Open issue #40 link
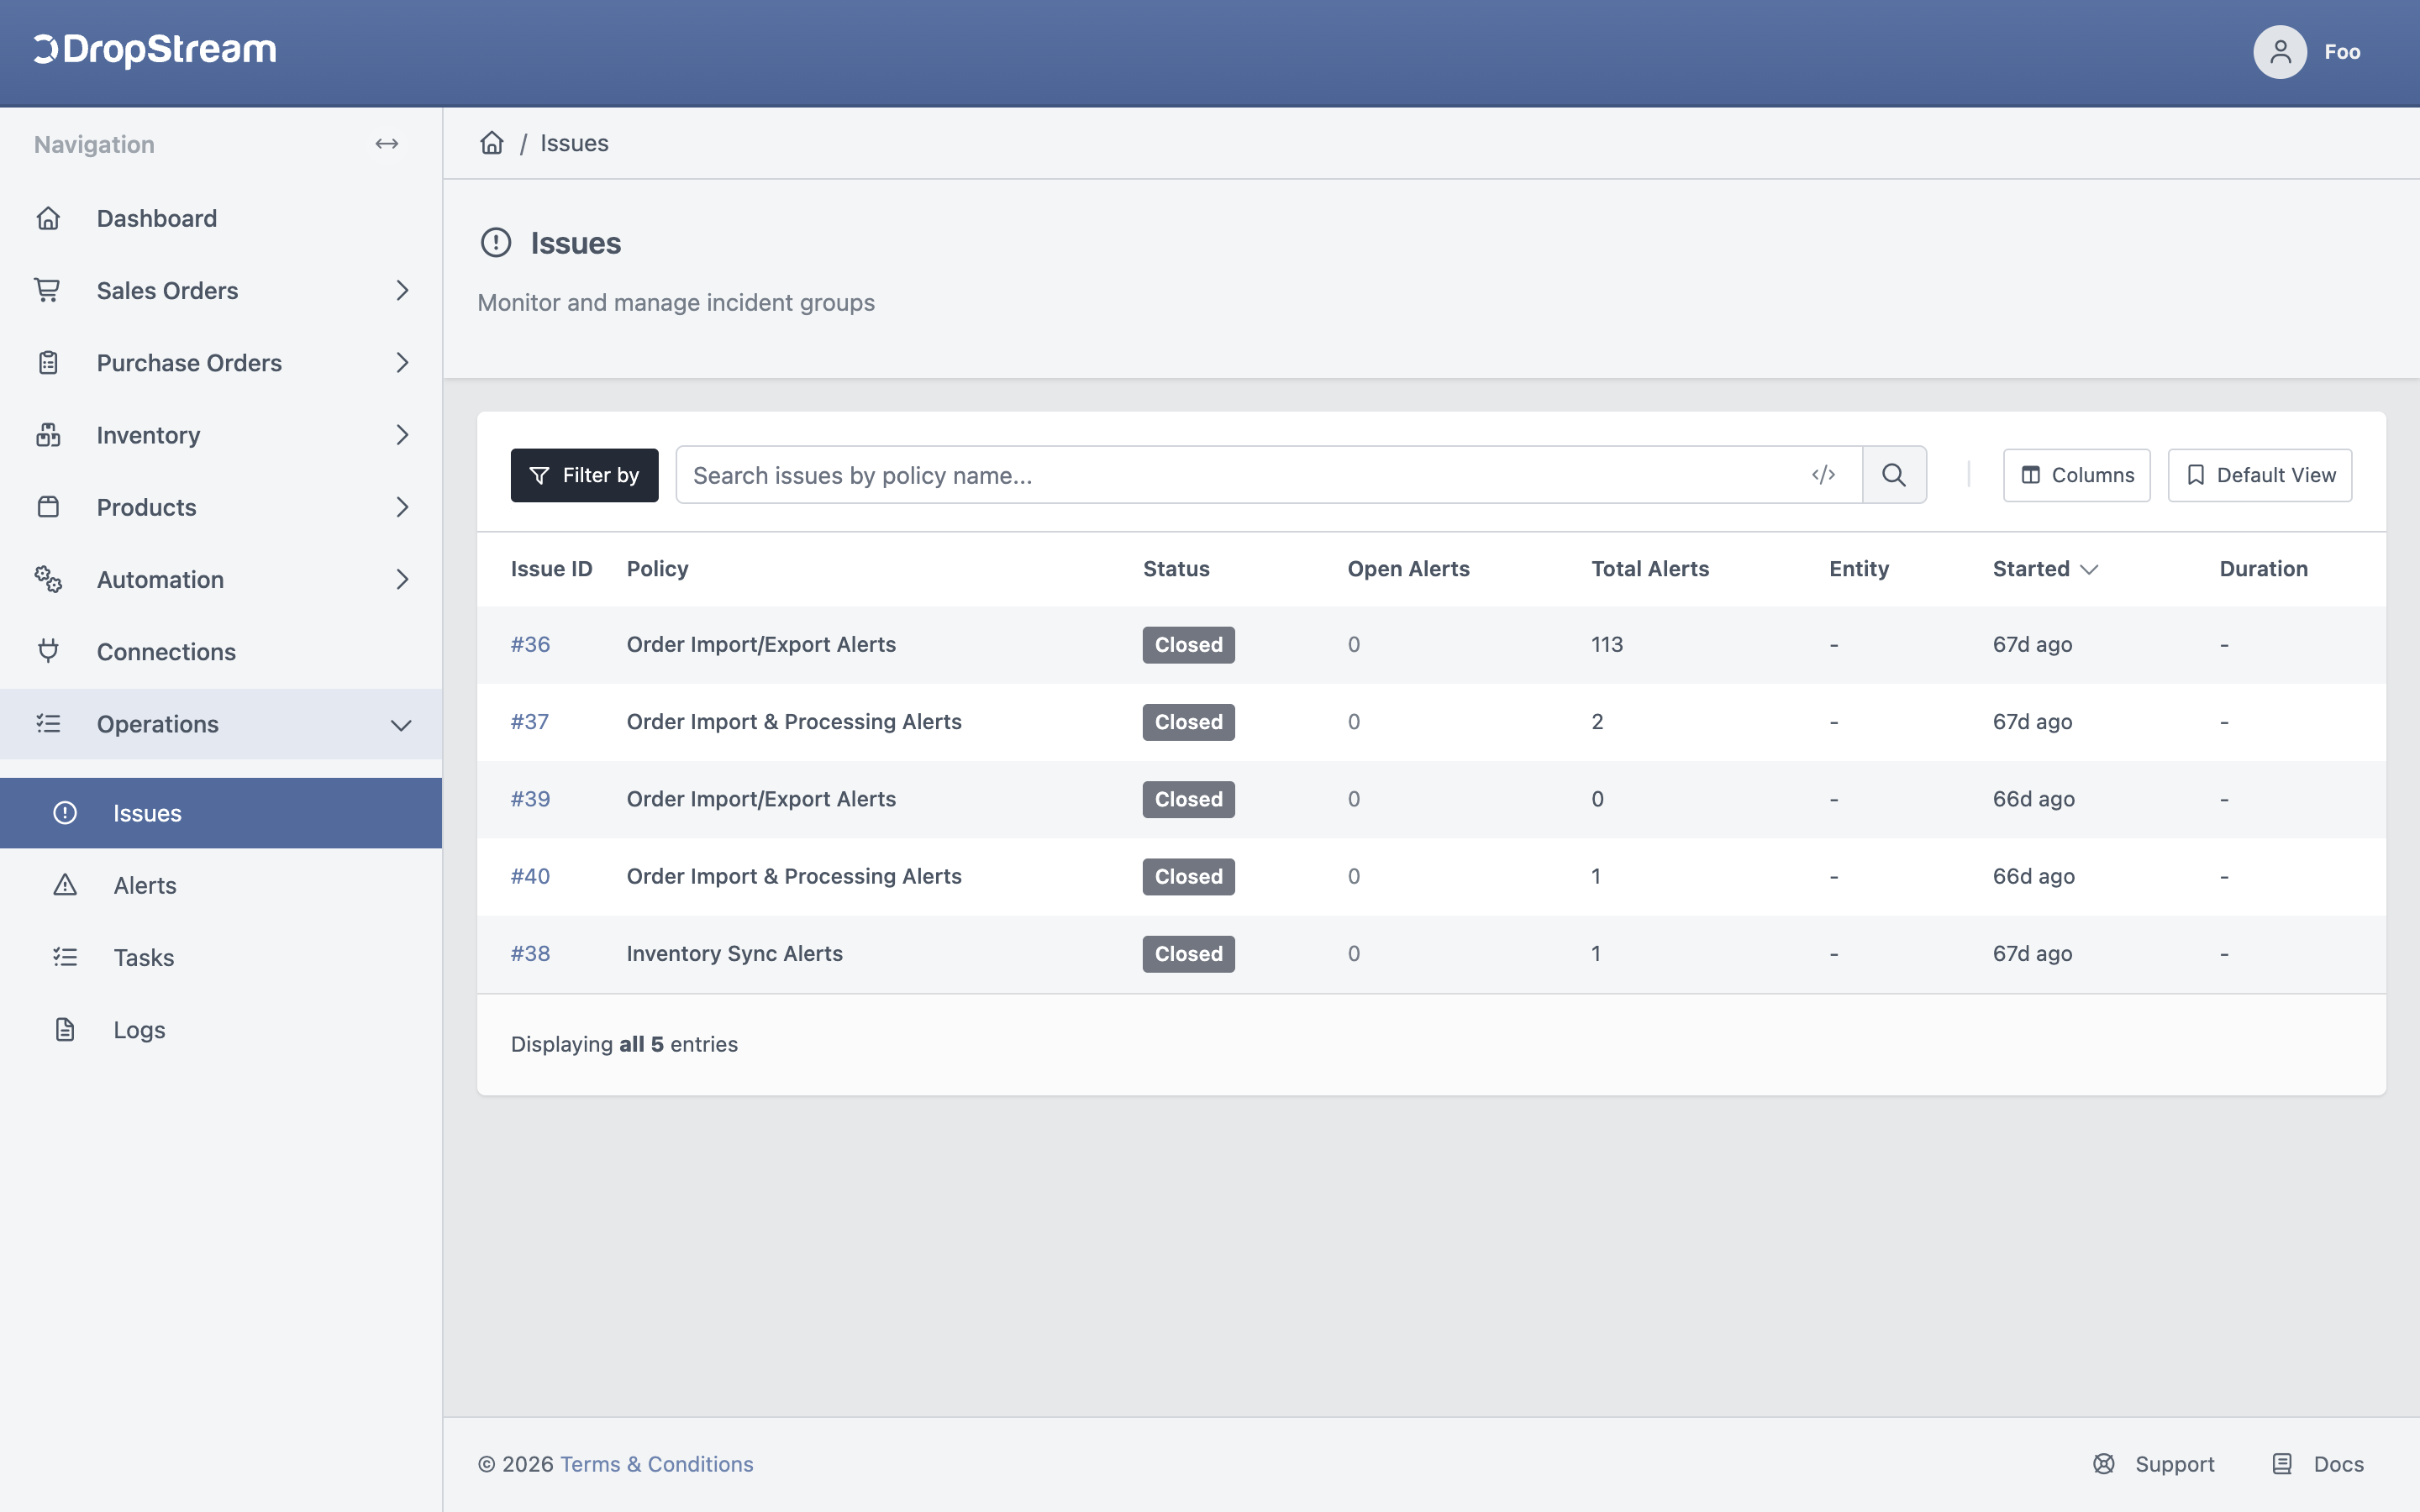This screenshot has height=1512, width=2420. [530, 876]
